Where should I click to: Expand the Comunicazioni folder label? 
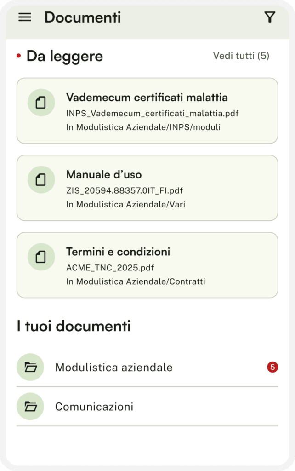pyautogui.click(x=94, y=407)
